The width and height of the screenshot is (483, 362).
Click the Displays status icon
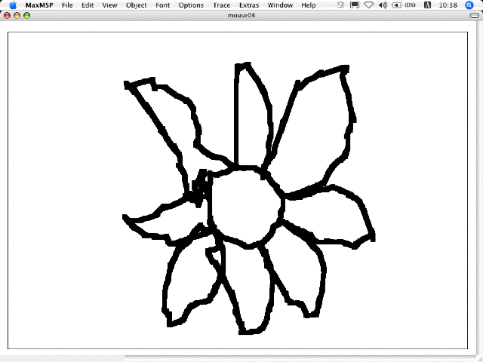[x=355, y=5]
